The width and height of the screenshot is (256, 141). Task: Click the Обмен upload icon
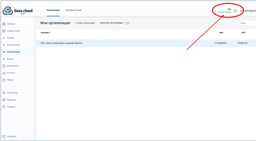4,80
